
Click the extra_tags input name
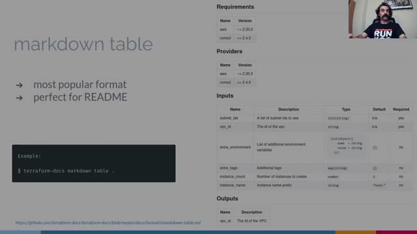pos(229,168)
